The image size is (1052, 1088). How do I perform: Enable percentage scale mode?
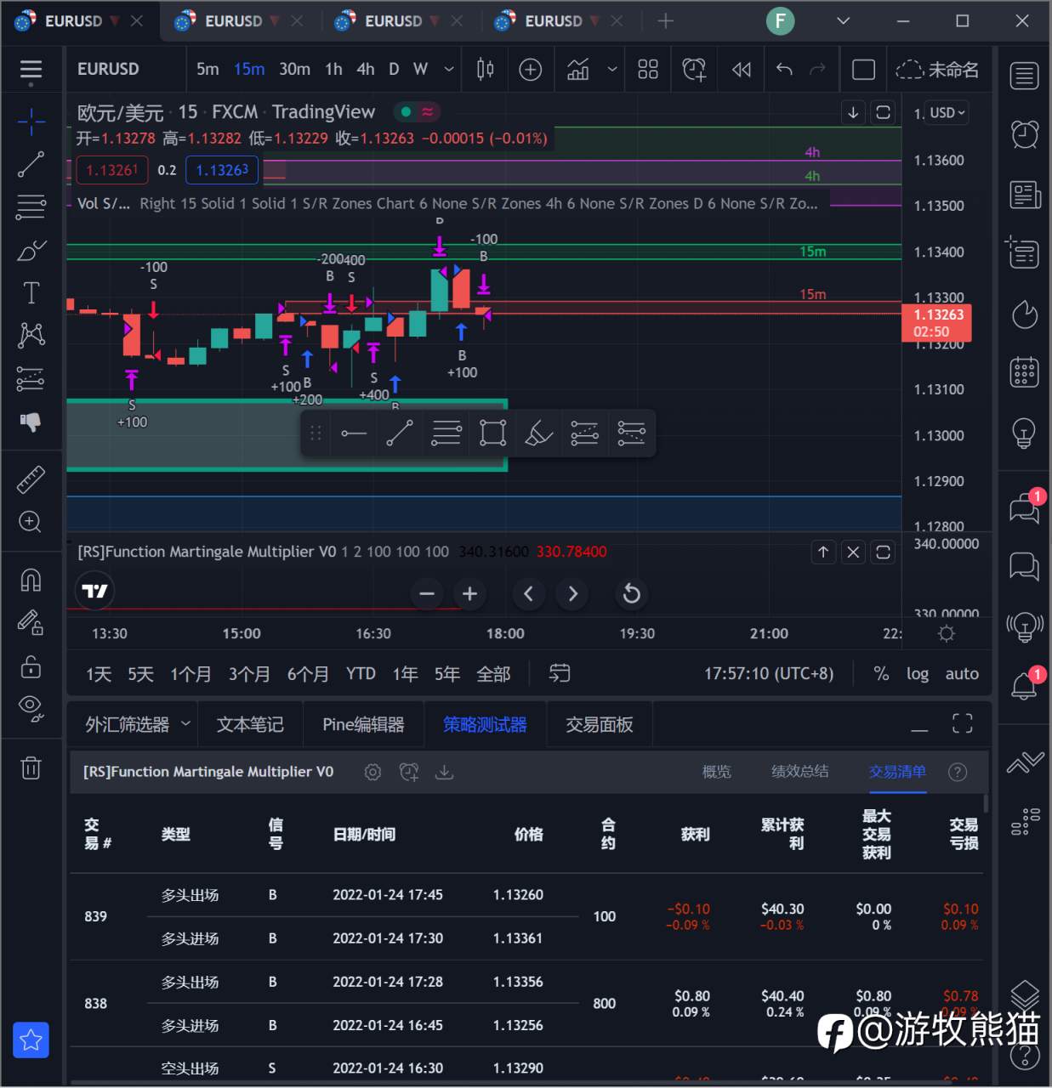881,673
